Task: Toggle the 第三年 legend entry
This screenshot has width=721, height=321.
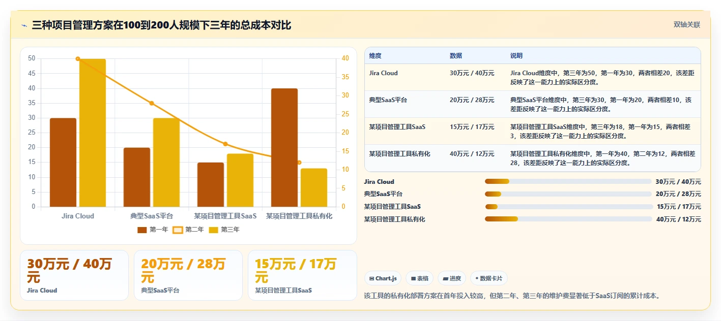Action: point(224,230)
